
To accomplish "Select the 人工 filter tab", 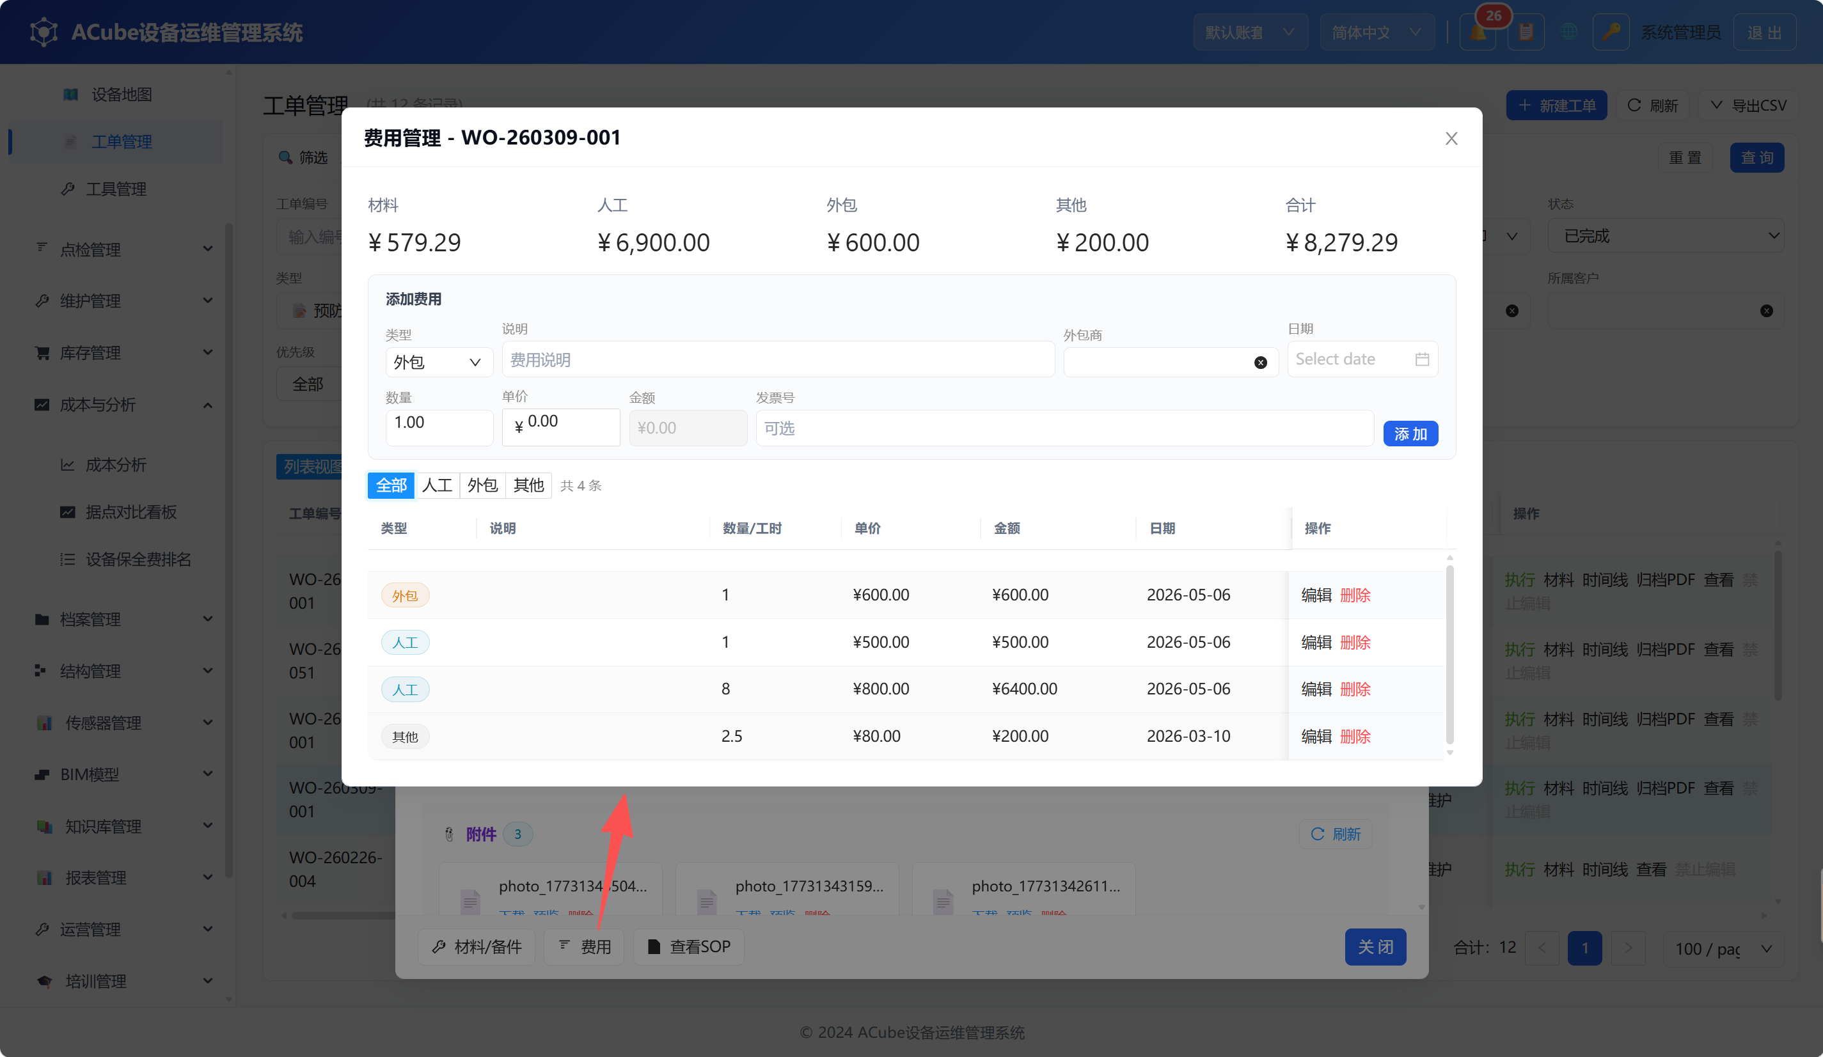I will click(437, 485).
